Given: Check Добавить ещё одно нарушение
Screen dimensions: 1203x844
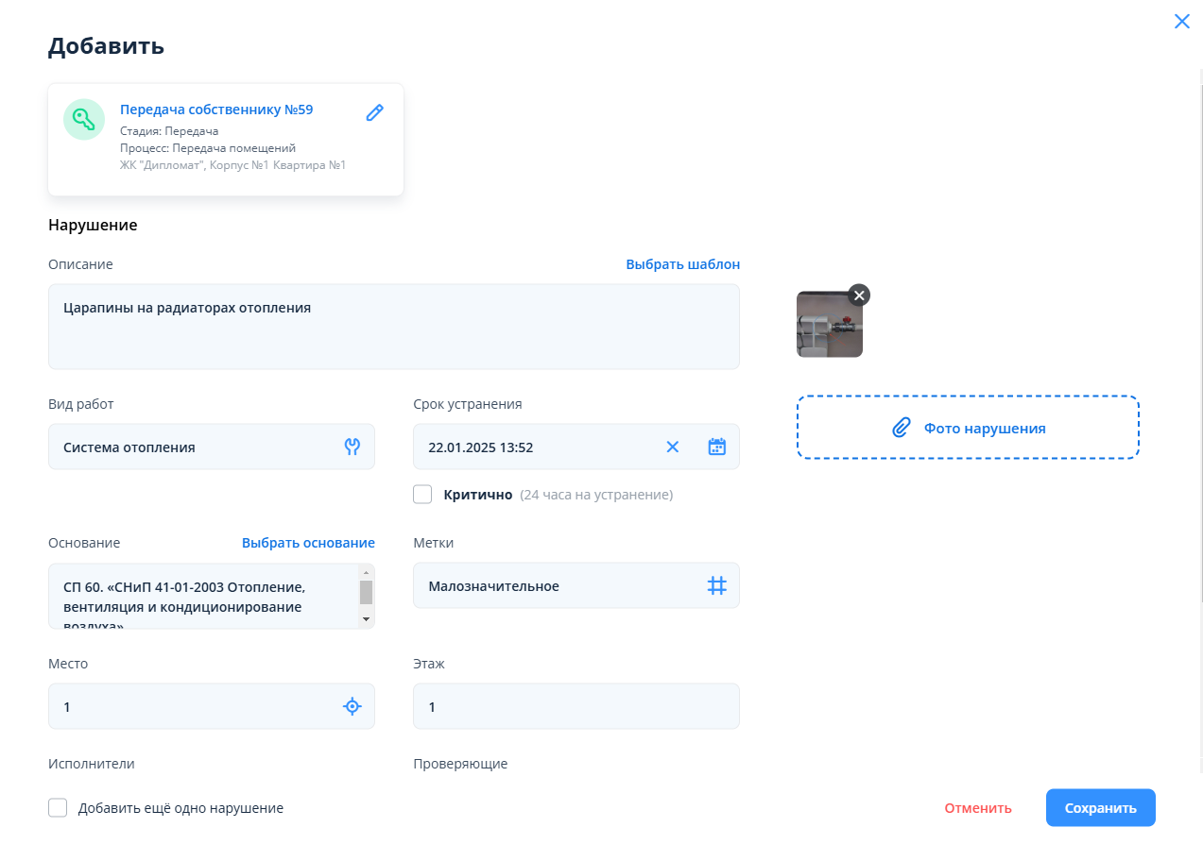Looking at the screenshot, I should click(x=58, y=808).
